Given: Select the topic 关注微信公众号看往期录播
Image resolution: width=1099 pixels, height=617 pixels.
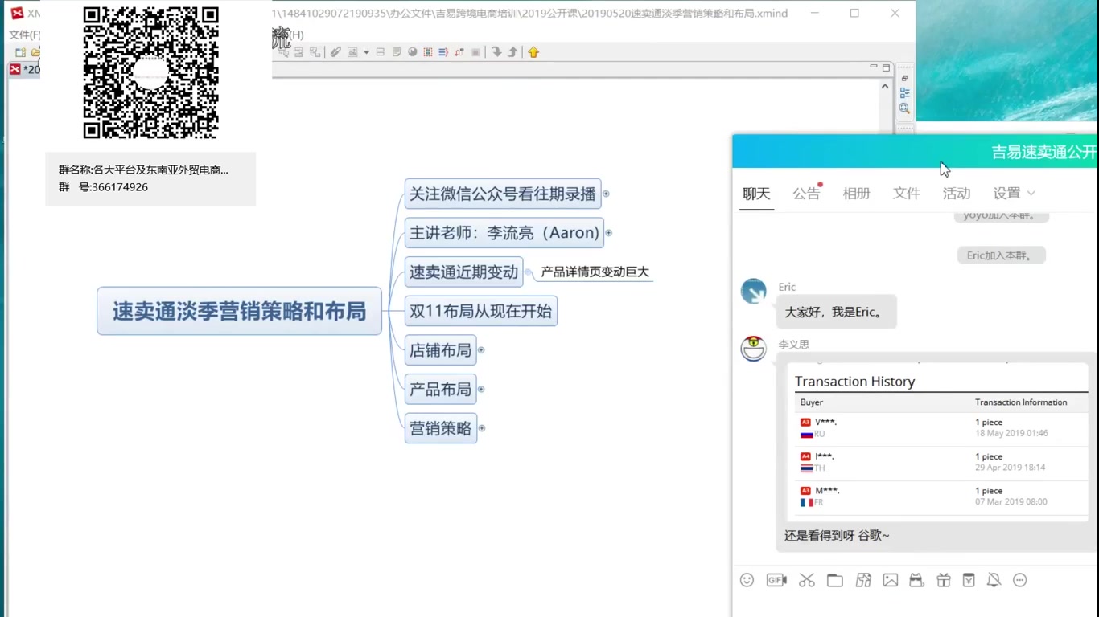Looking at the screenshot, I should (x=503, y=194).
